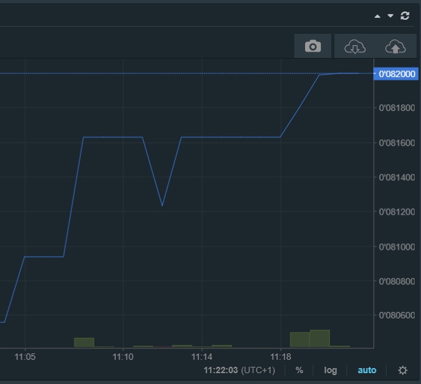Toggle percent scale mode

click(299, 370)
